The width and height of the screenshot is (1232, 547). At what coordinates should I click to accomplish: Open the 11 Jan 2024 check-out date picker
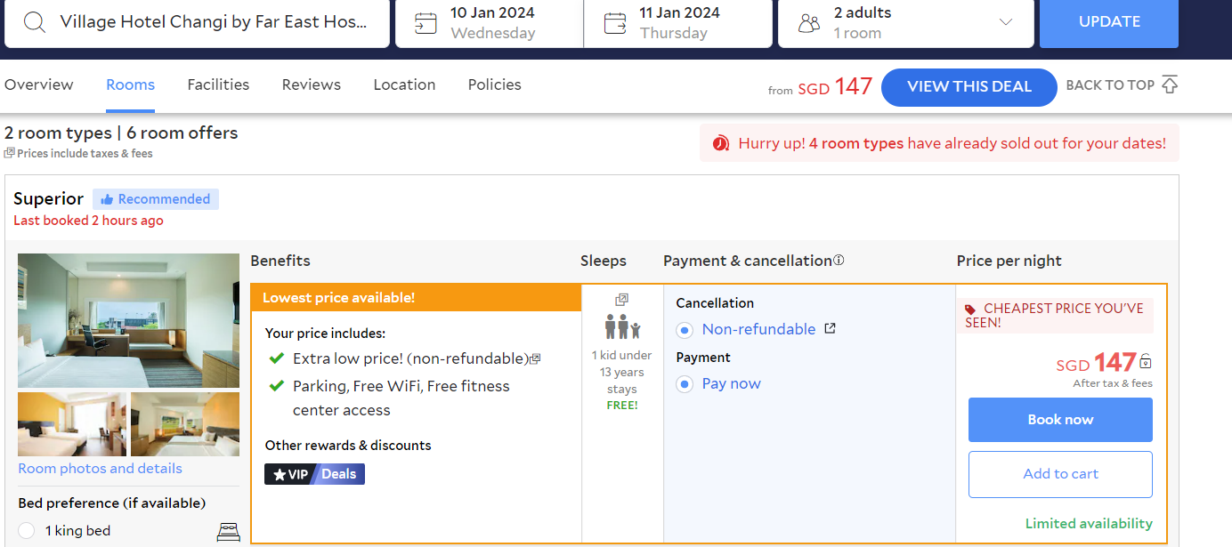coord(678,23)
